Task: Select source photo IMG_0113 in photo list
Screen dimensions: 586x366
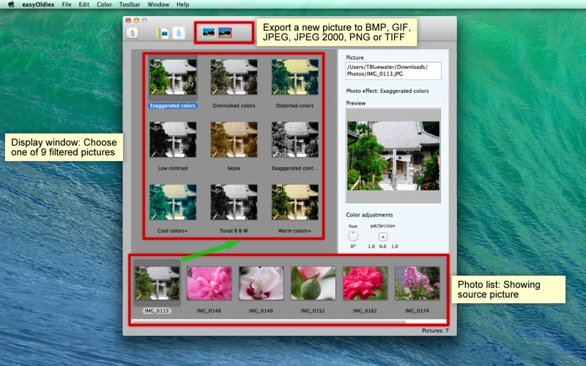Action: pyautogui.click(x=157, y=283)
